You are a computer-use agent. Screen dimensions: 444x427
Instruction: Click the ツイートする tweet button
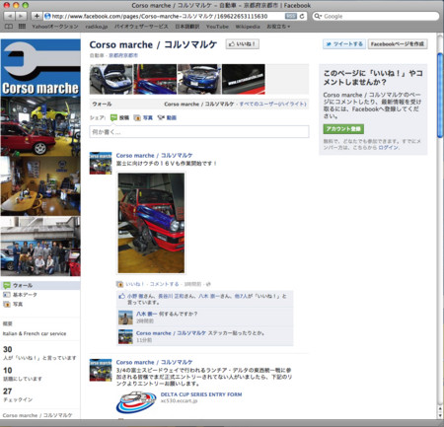tap(344, 44)
